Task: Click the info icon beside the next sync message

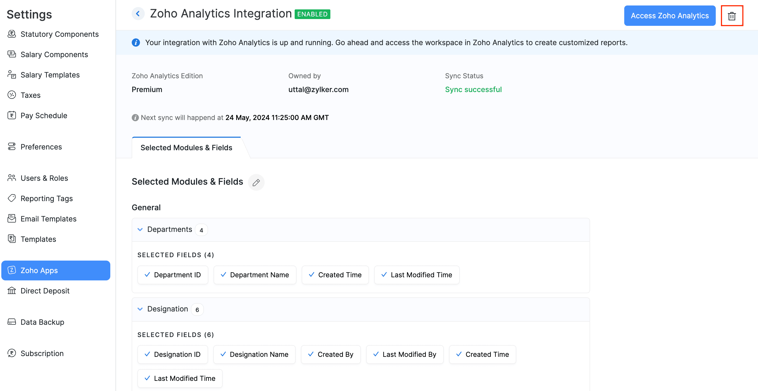Action: pos(135,117)
